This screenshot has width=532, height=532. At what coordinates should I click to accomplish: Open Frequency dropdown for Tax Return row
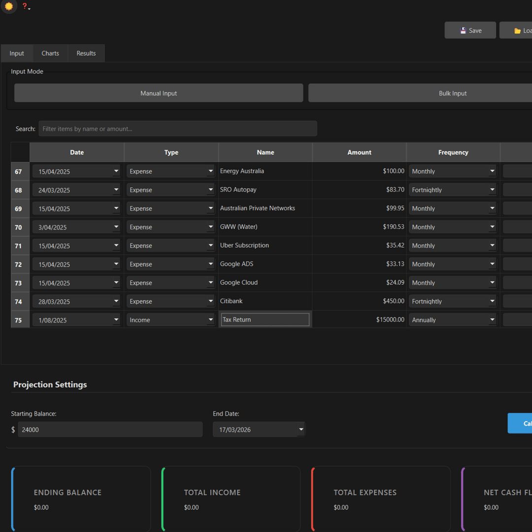coord(492,320)
